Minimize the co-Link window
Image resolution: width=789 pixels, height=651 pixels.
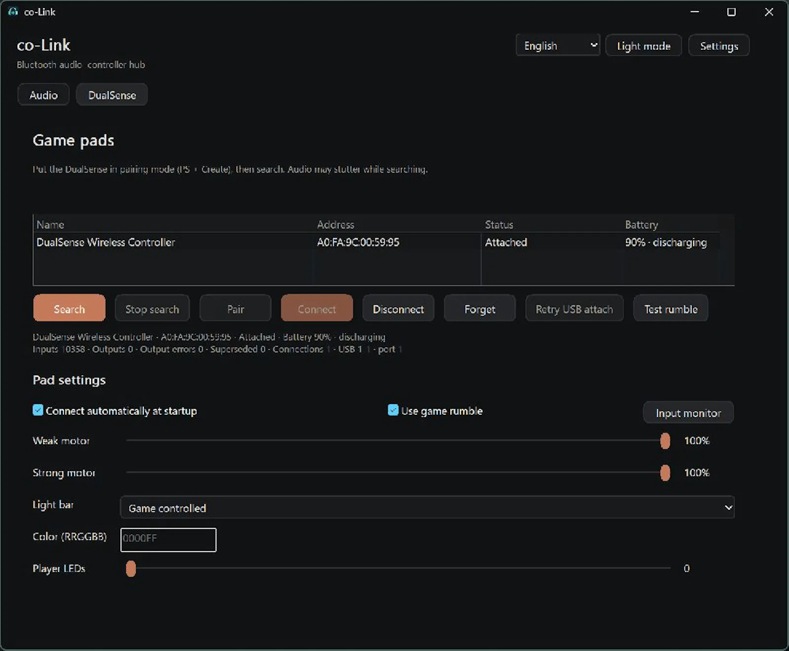[x=695, y=12]
